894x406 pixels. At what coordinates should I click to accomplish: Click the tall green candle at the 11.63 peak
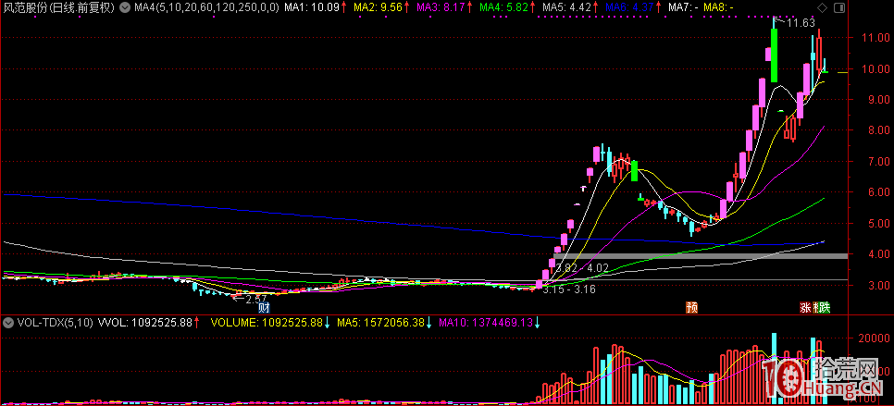(774, 55)
